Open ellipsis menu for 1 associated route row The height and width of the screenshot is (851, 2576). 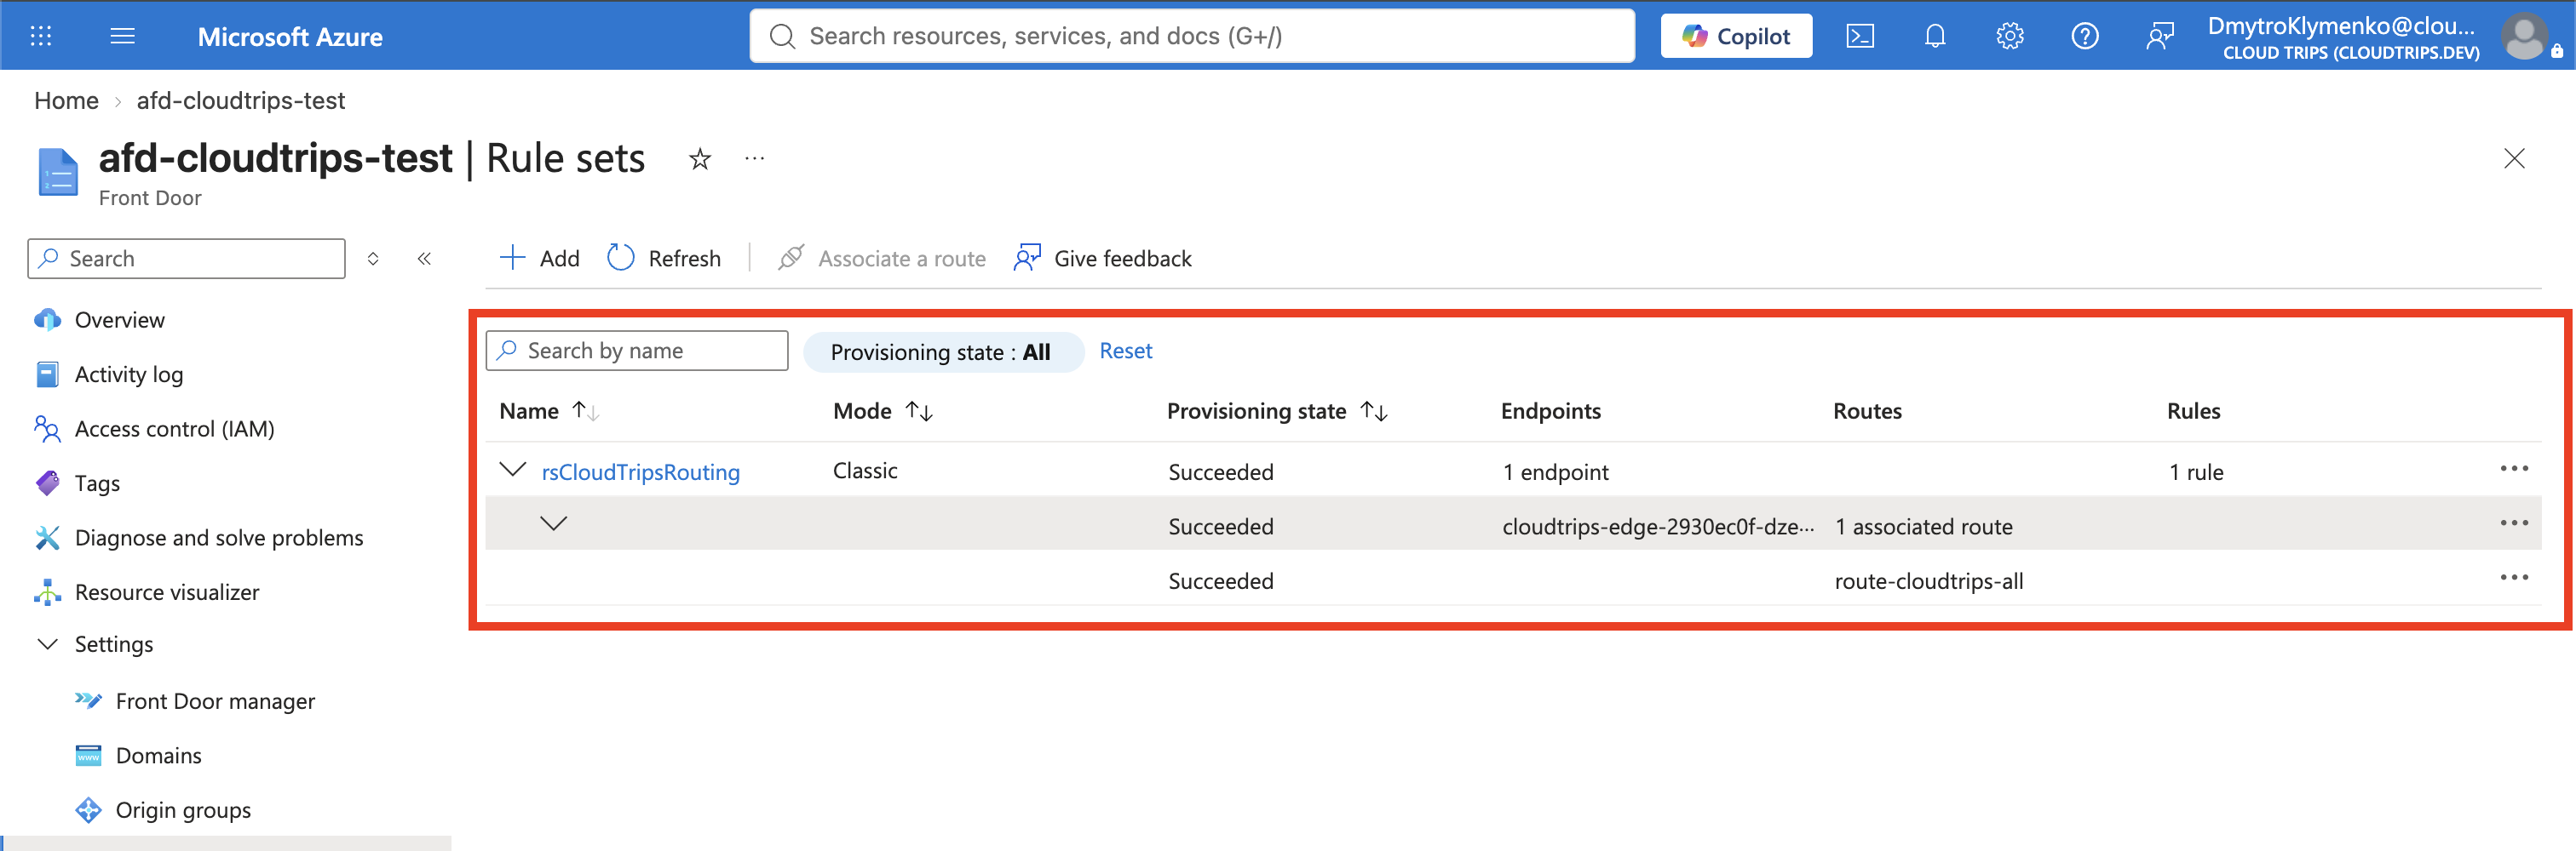(x=2514, y=523)
